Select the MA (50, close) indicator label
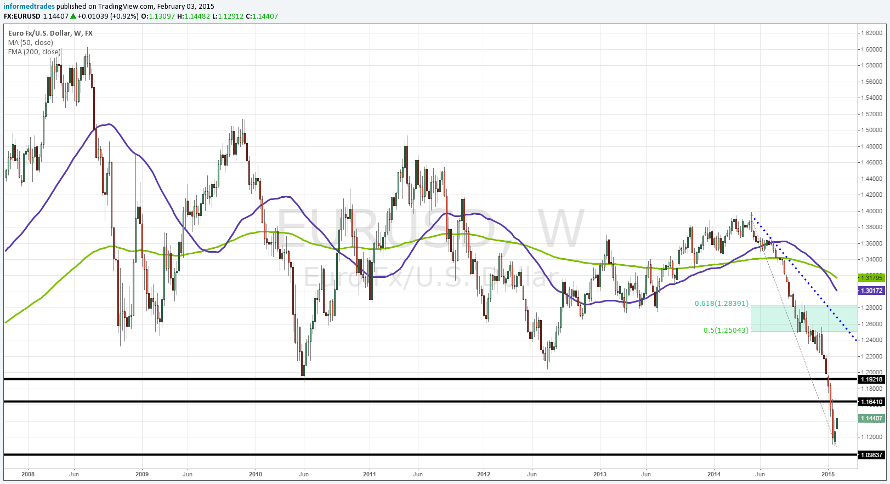The width and height of the screenshot is (890, 484). click(x=31, y=42)
